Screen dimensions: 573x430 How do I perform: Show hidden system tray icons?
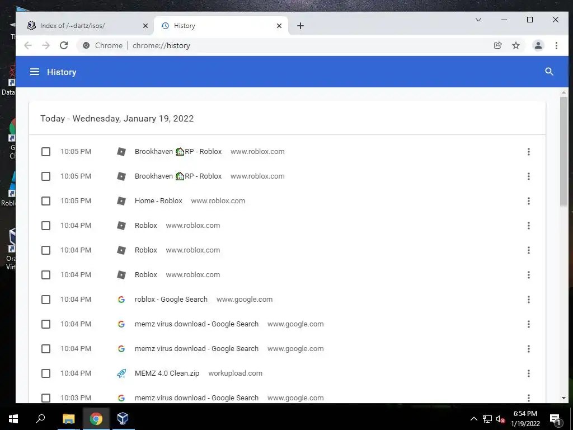tap(473, 419)
